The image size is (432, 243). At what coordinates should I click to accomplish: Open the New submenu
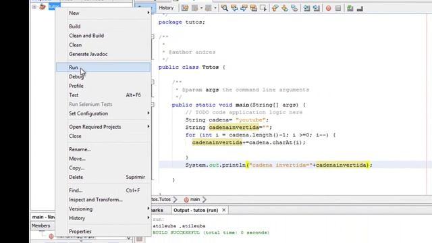click(103, 13)
